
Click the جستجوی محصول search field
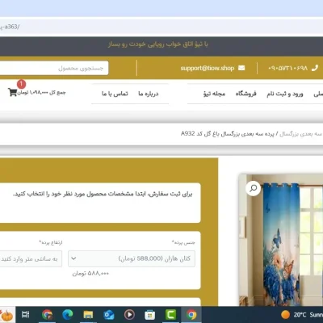coord(54,68)
